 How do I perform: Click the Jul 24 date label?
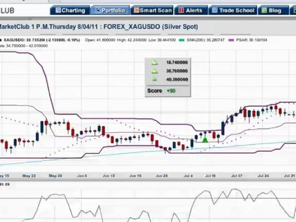tap(263, 176)
